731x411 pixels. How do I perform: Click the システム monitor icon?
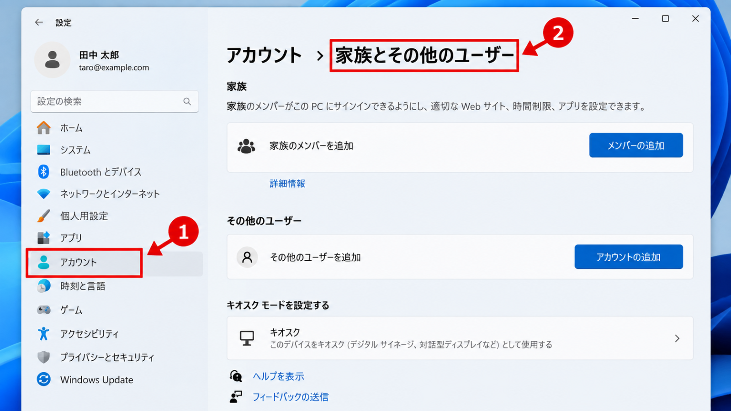[x=44, y=150]
